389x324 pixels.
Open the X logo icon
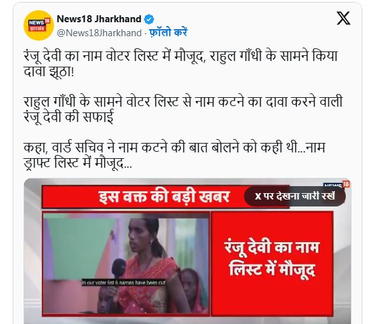pos(343,18)
